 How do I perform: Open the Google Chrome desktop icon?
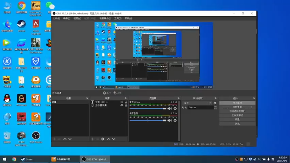21,8
